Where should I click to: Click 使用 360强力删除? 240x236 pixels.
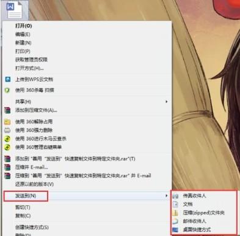click(x=34, y=130)
